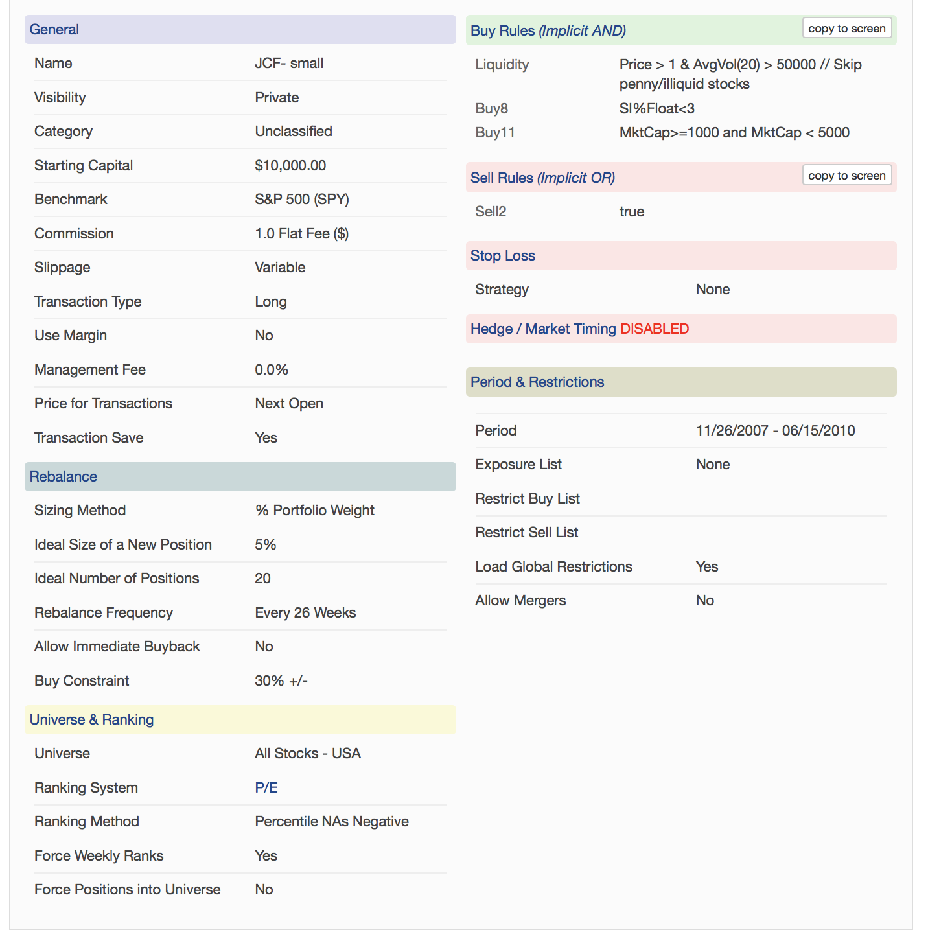Click the Liquidity buy rule formula
Viewport: 928px width, 941px height.
(740, 74)
